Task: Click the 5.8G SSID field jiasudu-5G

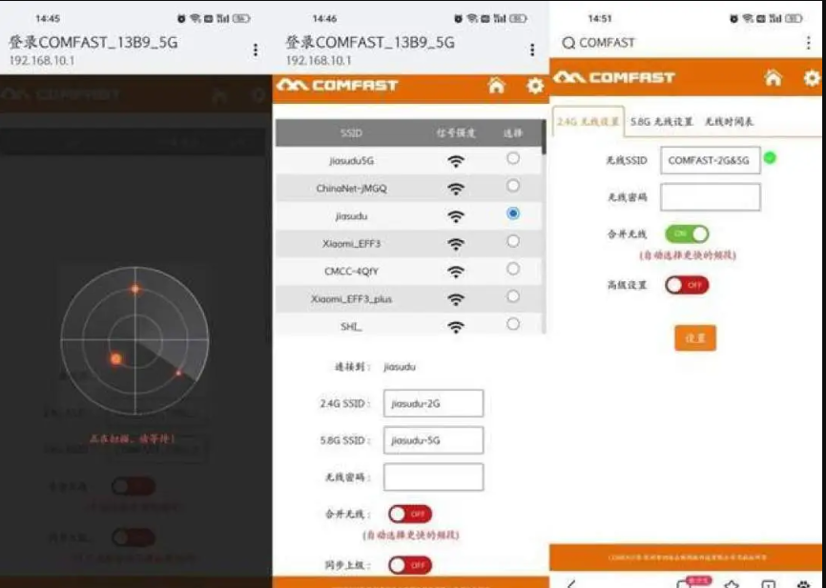Action: (433, 440)
